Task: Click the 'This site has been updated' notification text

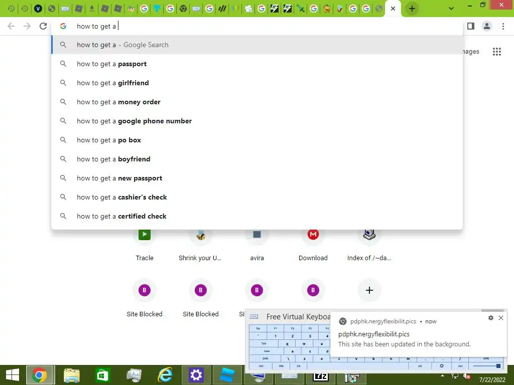Action: pos(404,344)
